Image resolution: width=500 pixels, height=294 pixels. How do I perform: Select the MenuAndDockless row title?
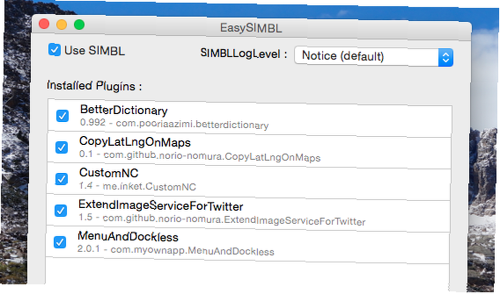128,237
